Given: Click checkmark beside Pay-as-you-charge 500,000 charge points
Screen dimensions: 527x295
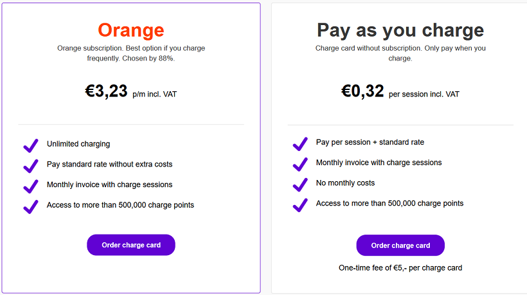Looking at the screenshot, I should [299, 204].
